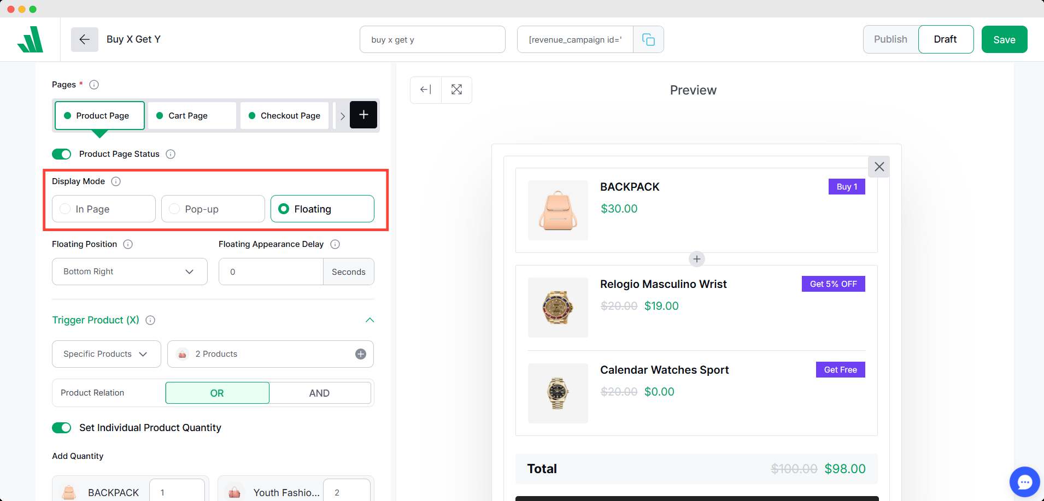This screenshot has width=1044, height=501.
Task: Click $30.00 BACKPACK price
Action: click(619, 209)
